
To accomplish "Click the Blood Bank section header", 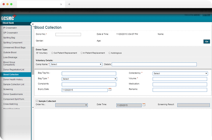I will click(15, 23).
